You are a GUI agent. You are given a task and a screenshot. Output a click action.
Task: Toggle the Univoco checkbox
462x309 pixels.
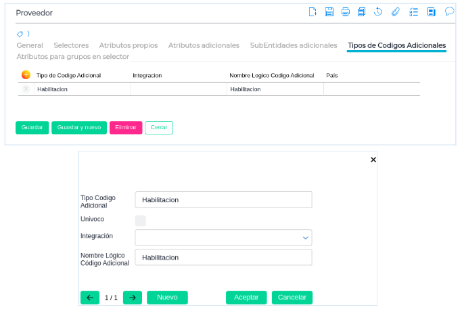click(x=140, y=220)
